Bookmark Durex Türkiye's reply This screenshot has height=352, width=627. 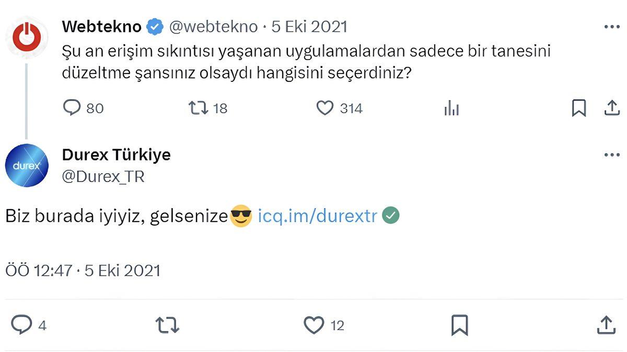[459, 324]
